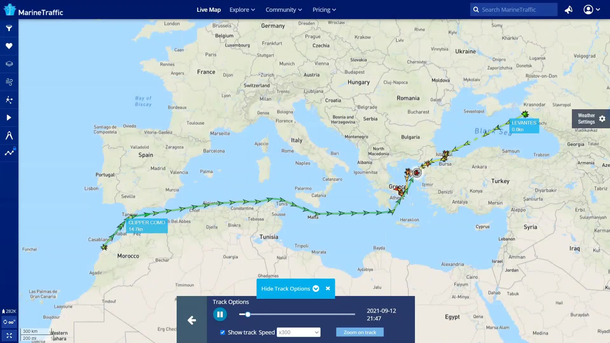Screen dimensions: 610x343
Task: Expand the Explore menu
Action: tap(242, 10)
